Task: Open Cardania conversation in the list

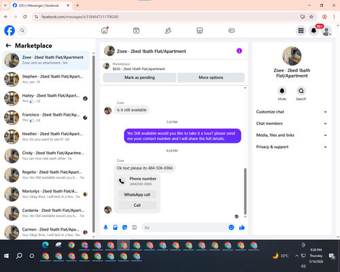Action: (x=46, y=213)
